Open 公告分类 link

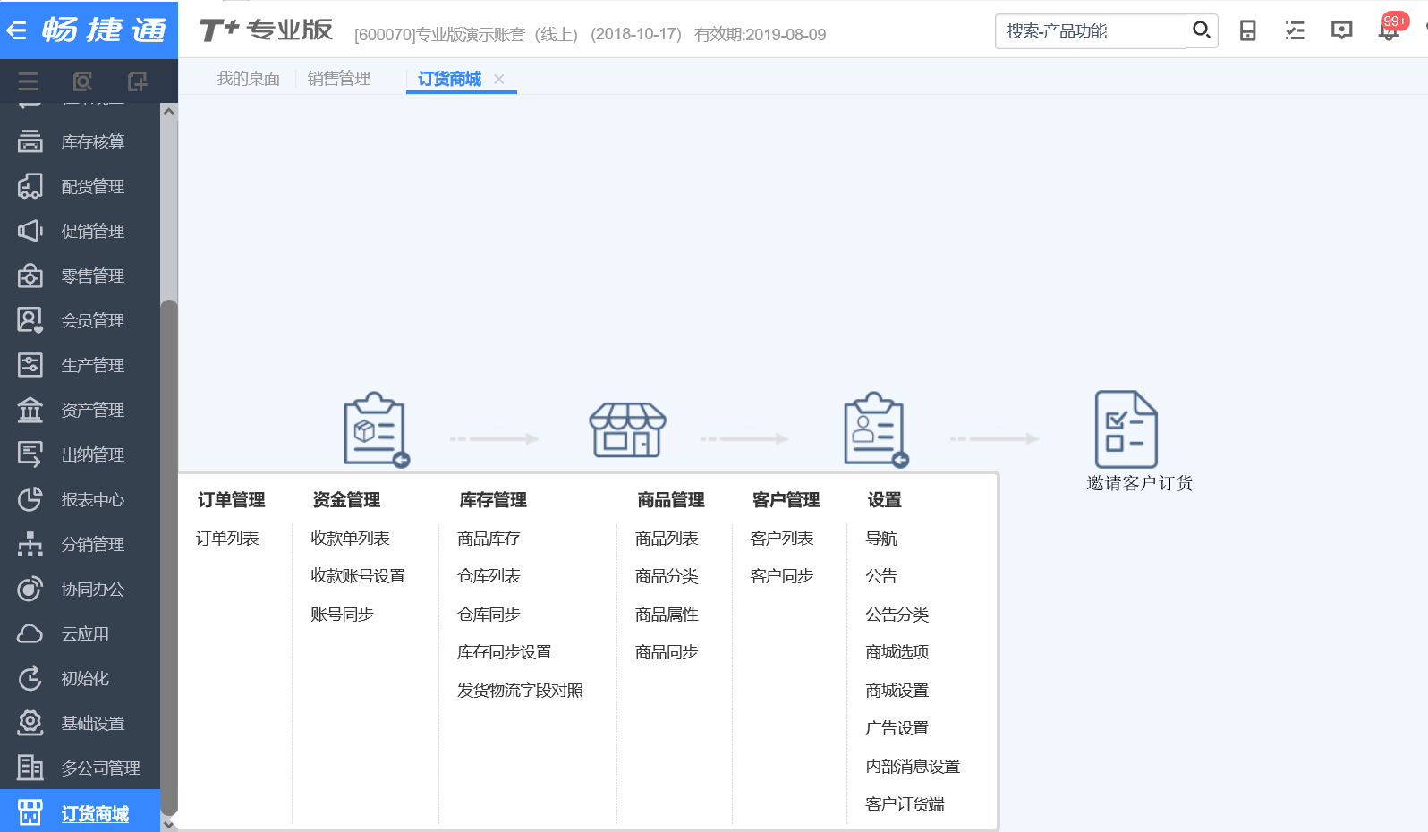(897, 615)
